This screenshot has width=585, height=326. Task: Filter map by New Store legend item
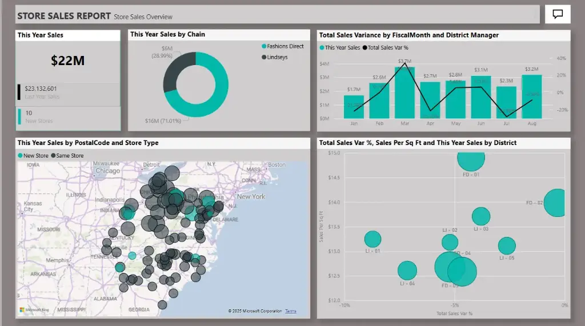[33, 155]
